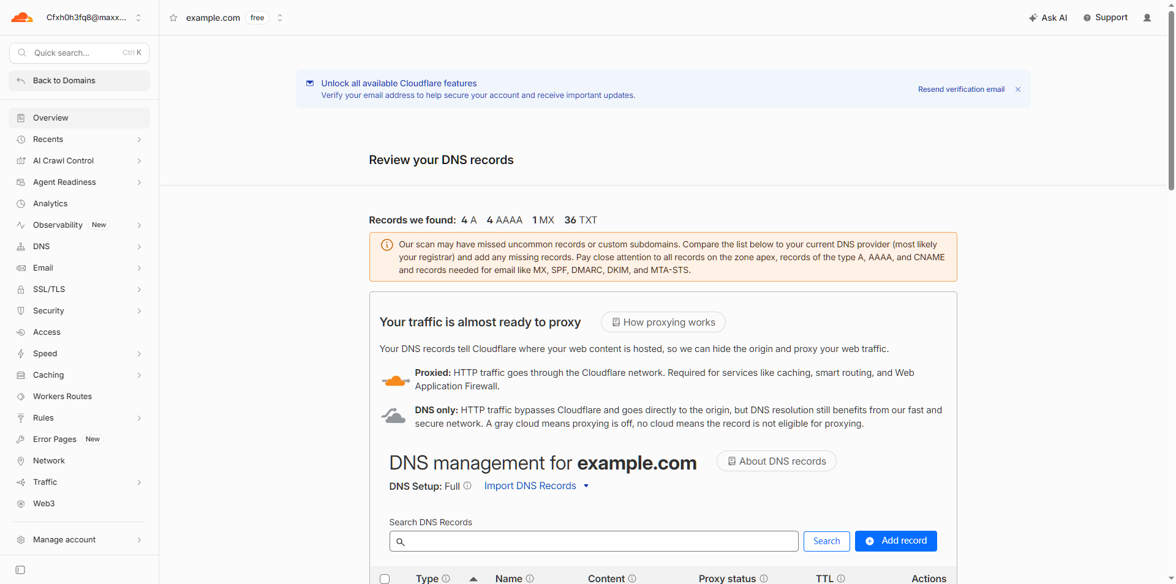Open Analytics in the sidebar
1176x584 pixels.
click(79, 204)
